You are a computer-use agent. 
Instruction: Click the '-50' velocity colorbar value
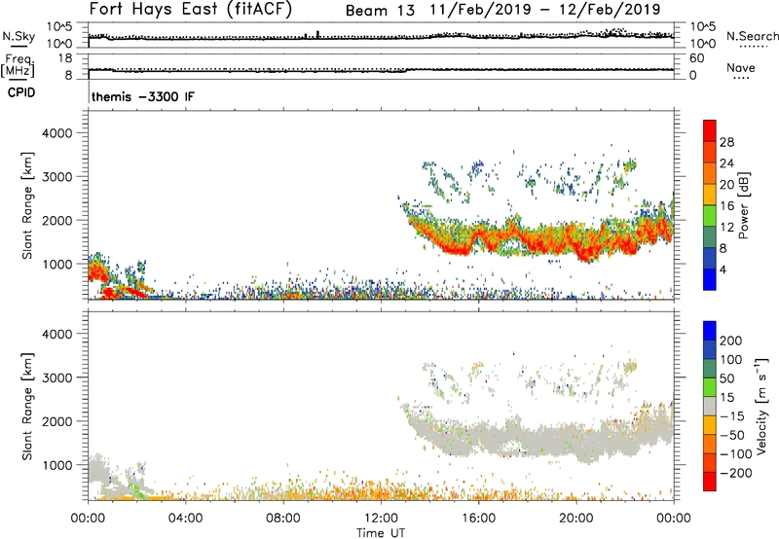733,435
